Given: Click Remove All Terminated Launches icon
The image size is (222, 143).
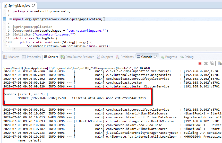Looking at the screenshot, I should 212,63.
